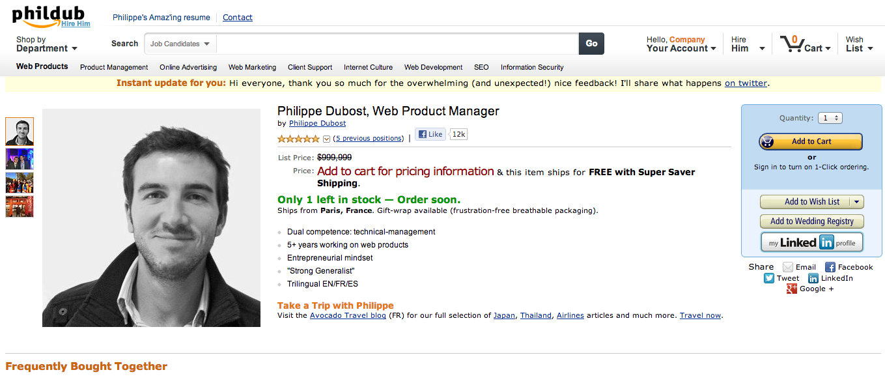Click the Tweet share icon
Image resolution: width=885 pixels, height=383 pixels.
(769, 278)
